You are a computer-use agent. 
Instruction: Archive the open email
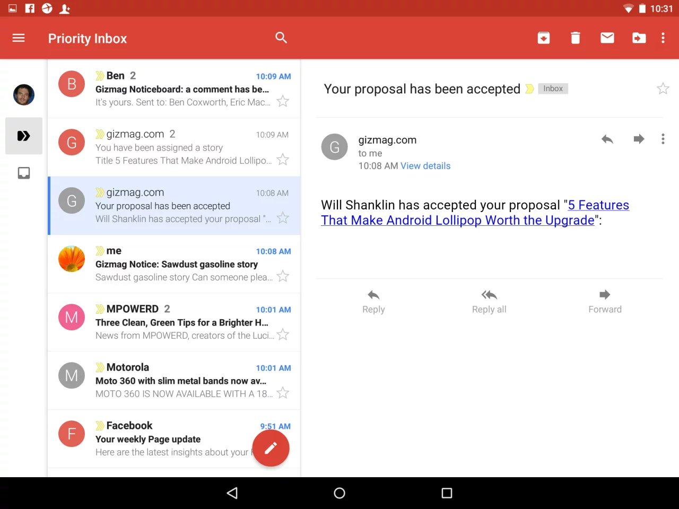[543, 38]
